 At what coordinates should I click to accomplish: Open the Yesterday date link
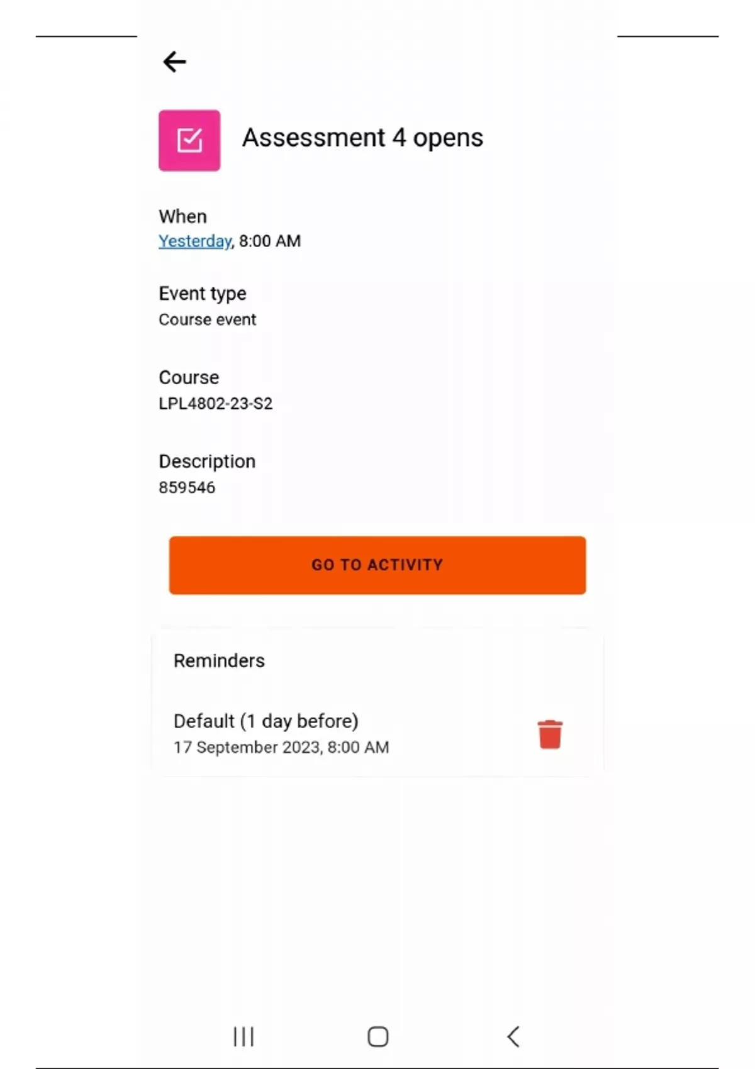click(194, 241)
